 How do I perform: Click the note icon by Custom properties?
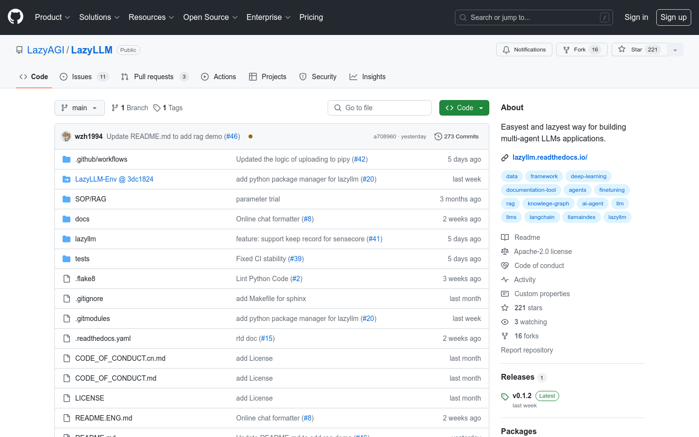[x=505, y=294]
